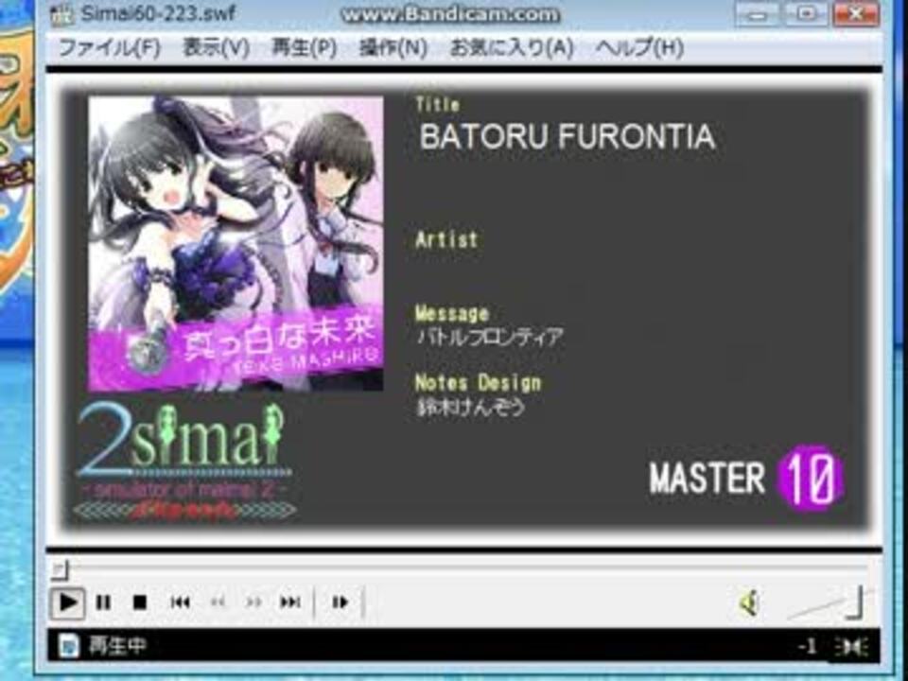Minimize the player window
Viewport: 908px width, 681px height.
(x=757, y=14)
